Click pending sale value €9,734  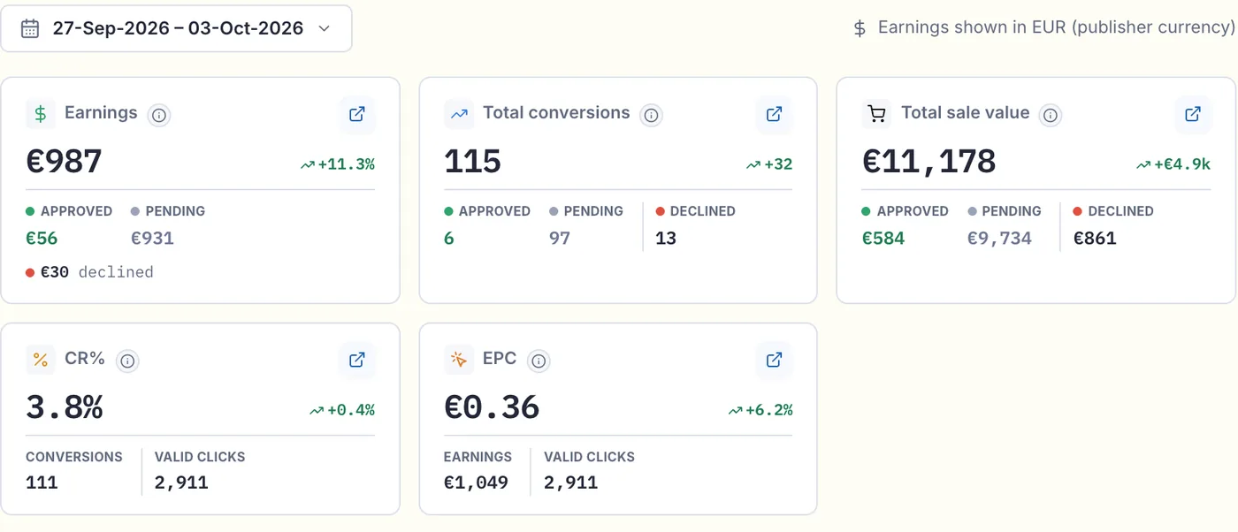point(999,238)
